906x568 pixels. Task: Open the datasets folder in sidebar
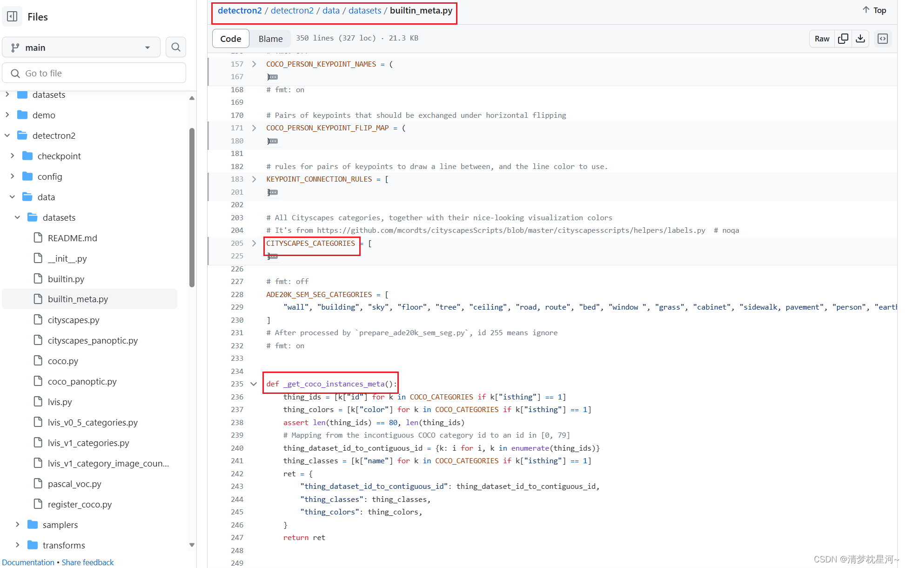(x=49, y=94)
